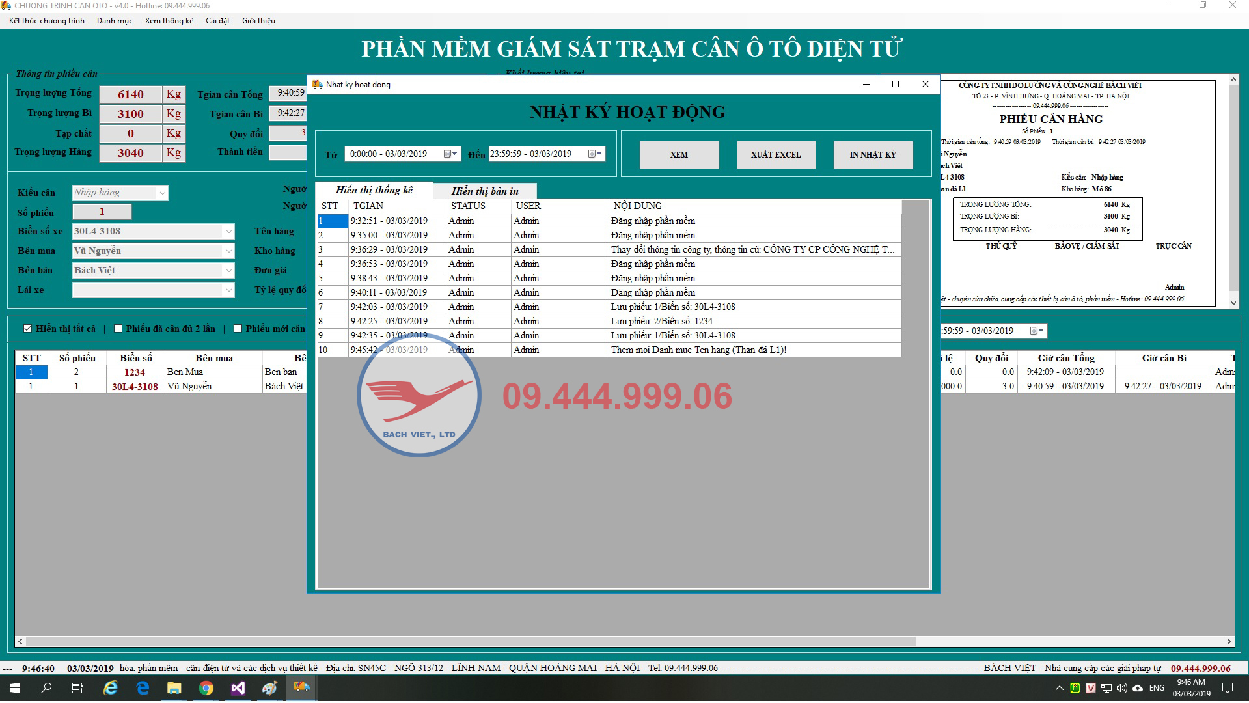
Task: Open the Kiểu cân dropdown
Action: coord(163,193)
